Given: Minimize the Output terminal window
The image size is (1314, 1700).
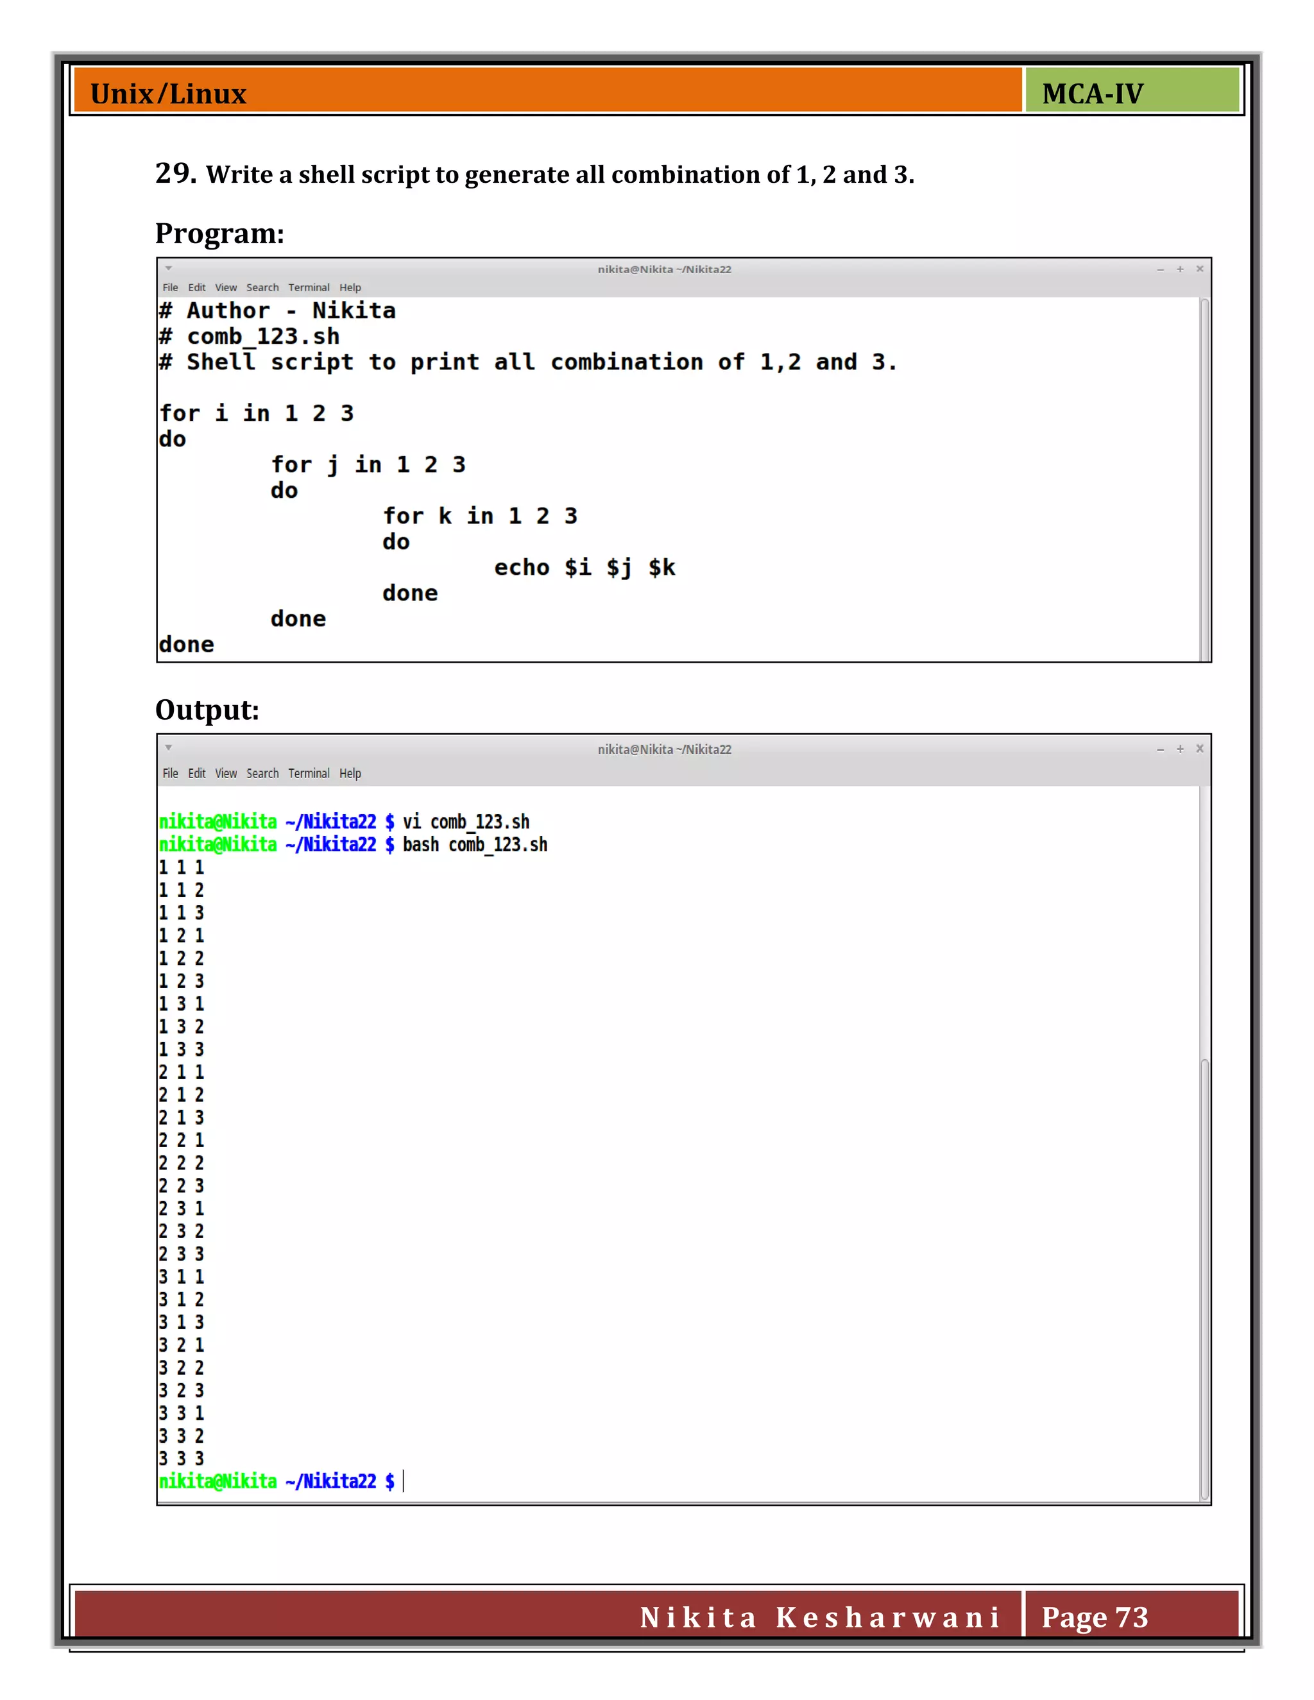Looking at the screenshot, I should 1160,749.
